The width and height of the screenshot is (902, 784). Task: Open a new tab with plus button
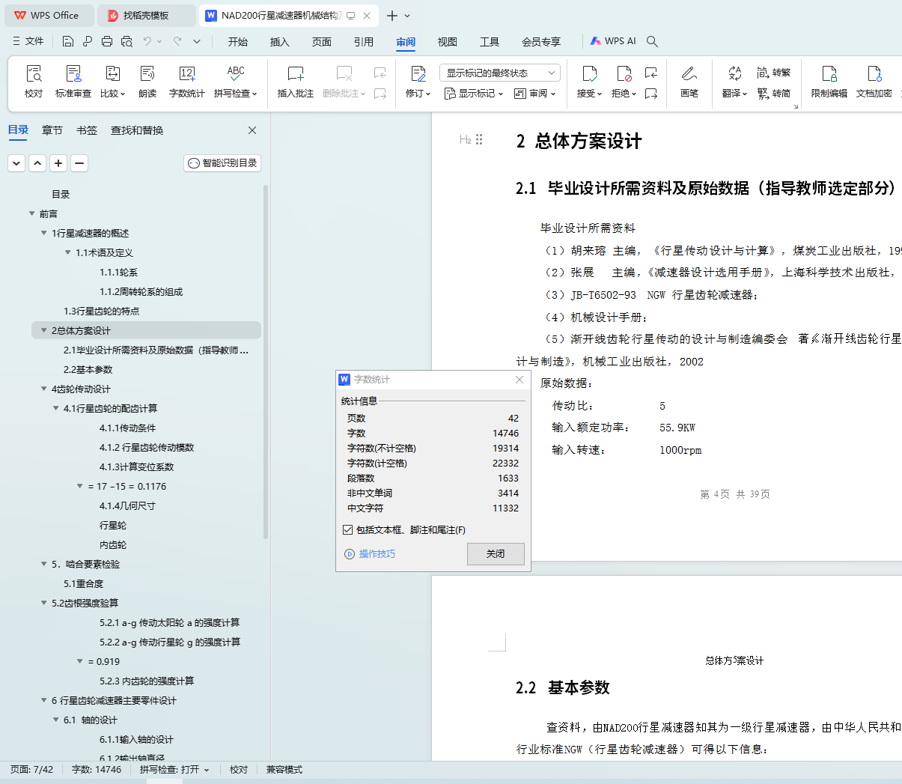[392, 15]
